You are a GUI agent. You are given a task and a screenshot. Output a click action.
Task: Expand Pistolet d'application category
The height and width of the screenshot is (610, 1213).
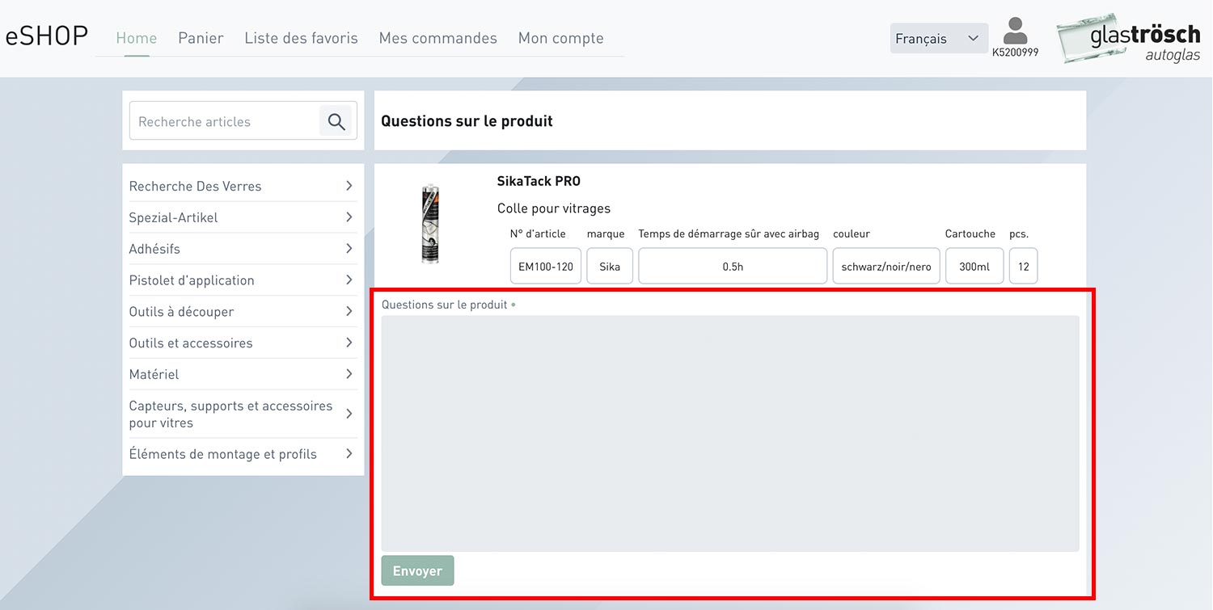point(243,280)
